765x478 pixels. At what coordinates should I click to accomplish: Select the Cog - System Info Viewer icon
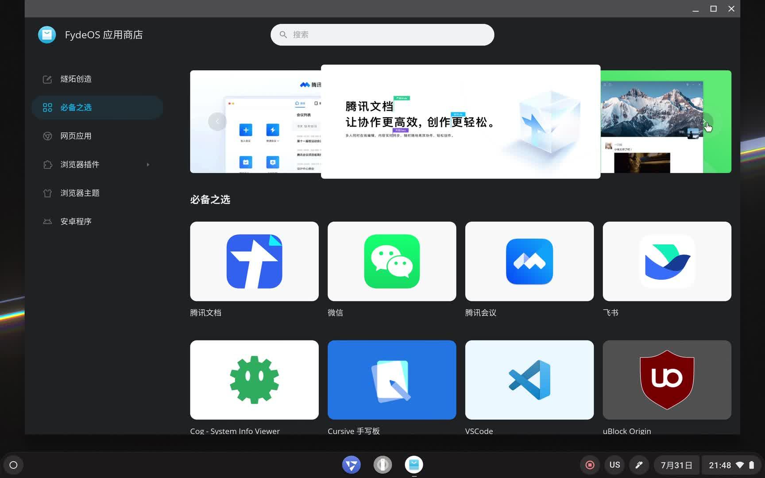click(x=254, y=379)
